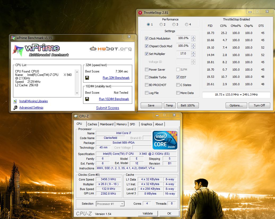Switch to the About tab in CPU-Z
275x219 pixels.
click(159, 124)
